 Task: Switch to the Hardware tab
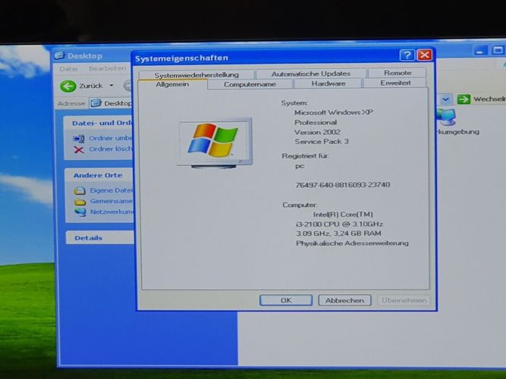(328, 83)
